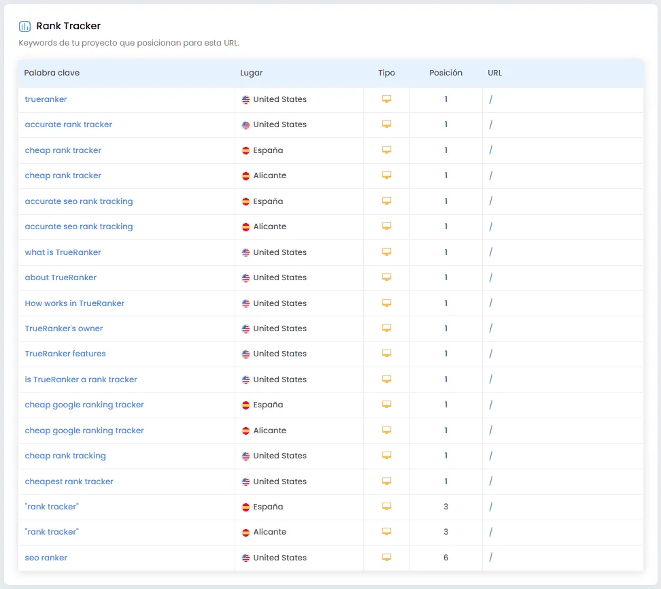This screenshot has height=589, width=661.
Task: Click US flag in TrueRanker features row
Action: pos(245,354)
